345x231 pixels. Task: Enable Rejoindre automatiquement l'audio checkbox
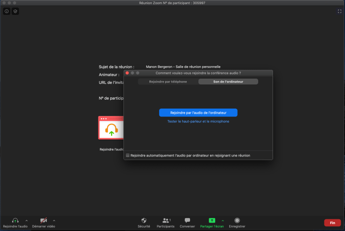point(128,156)
